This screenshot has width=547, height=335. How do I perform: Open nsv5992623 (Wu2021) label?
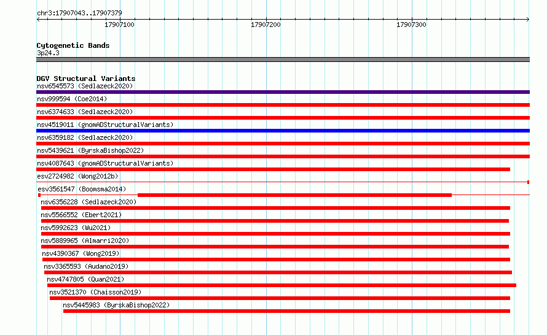[76, 228]
